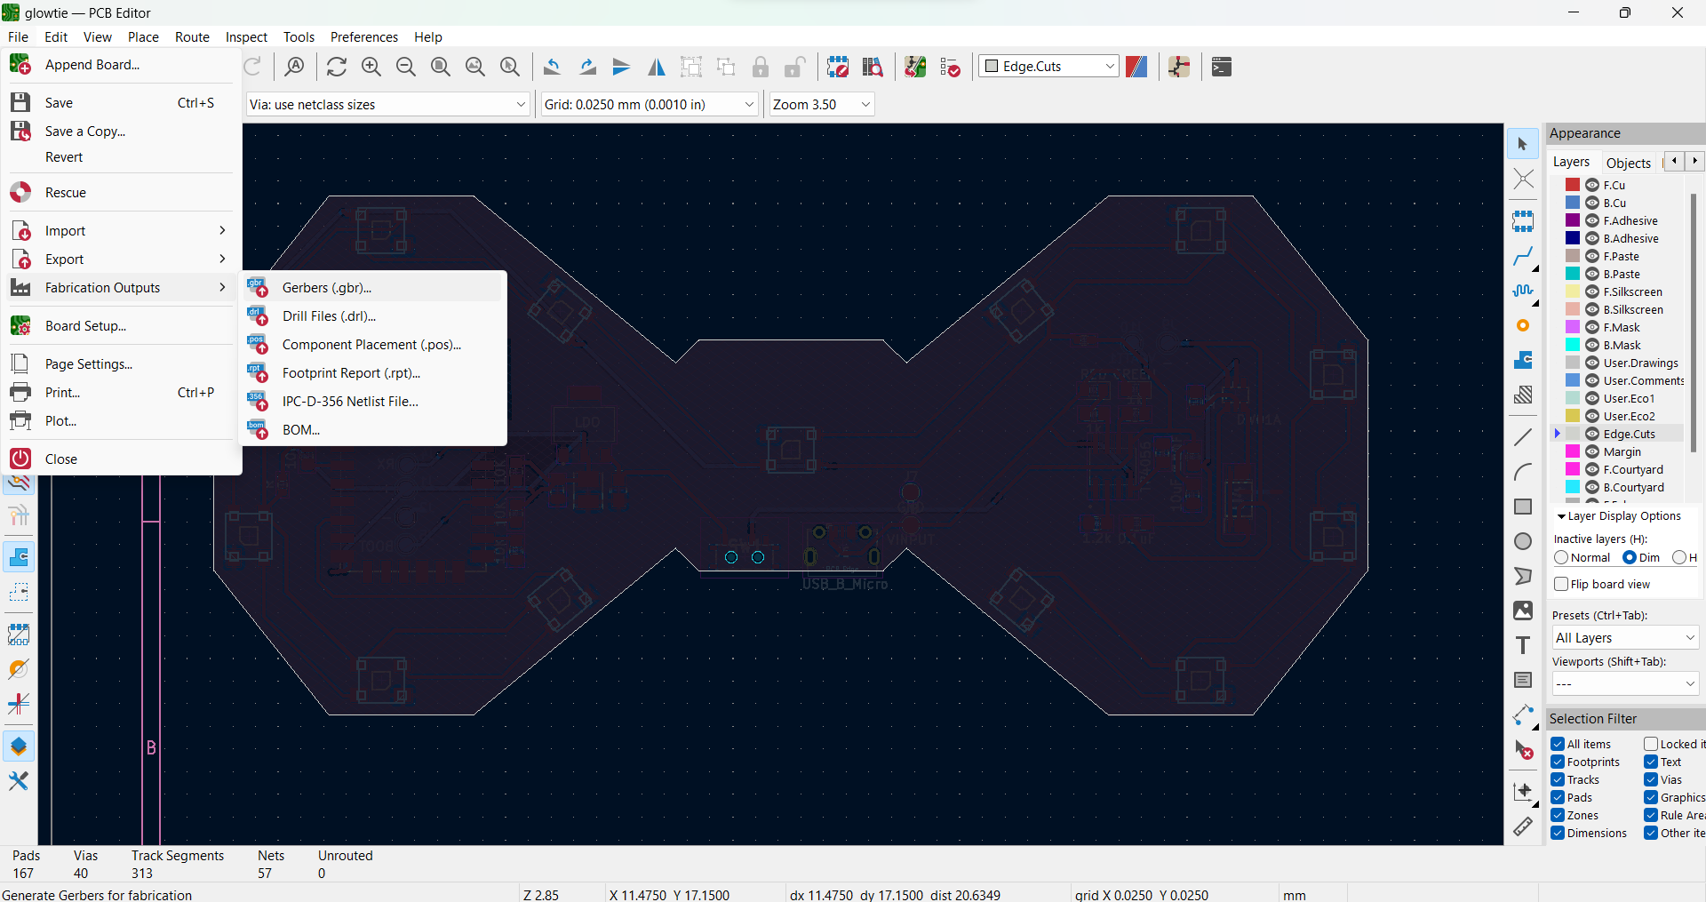Screen dimensions: 1706x902
Task: Open the Schematic Editor
Action: tap(1179, 67)
